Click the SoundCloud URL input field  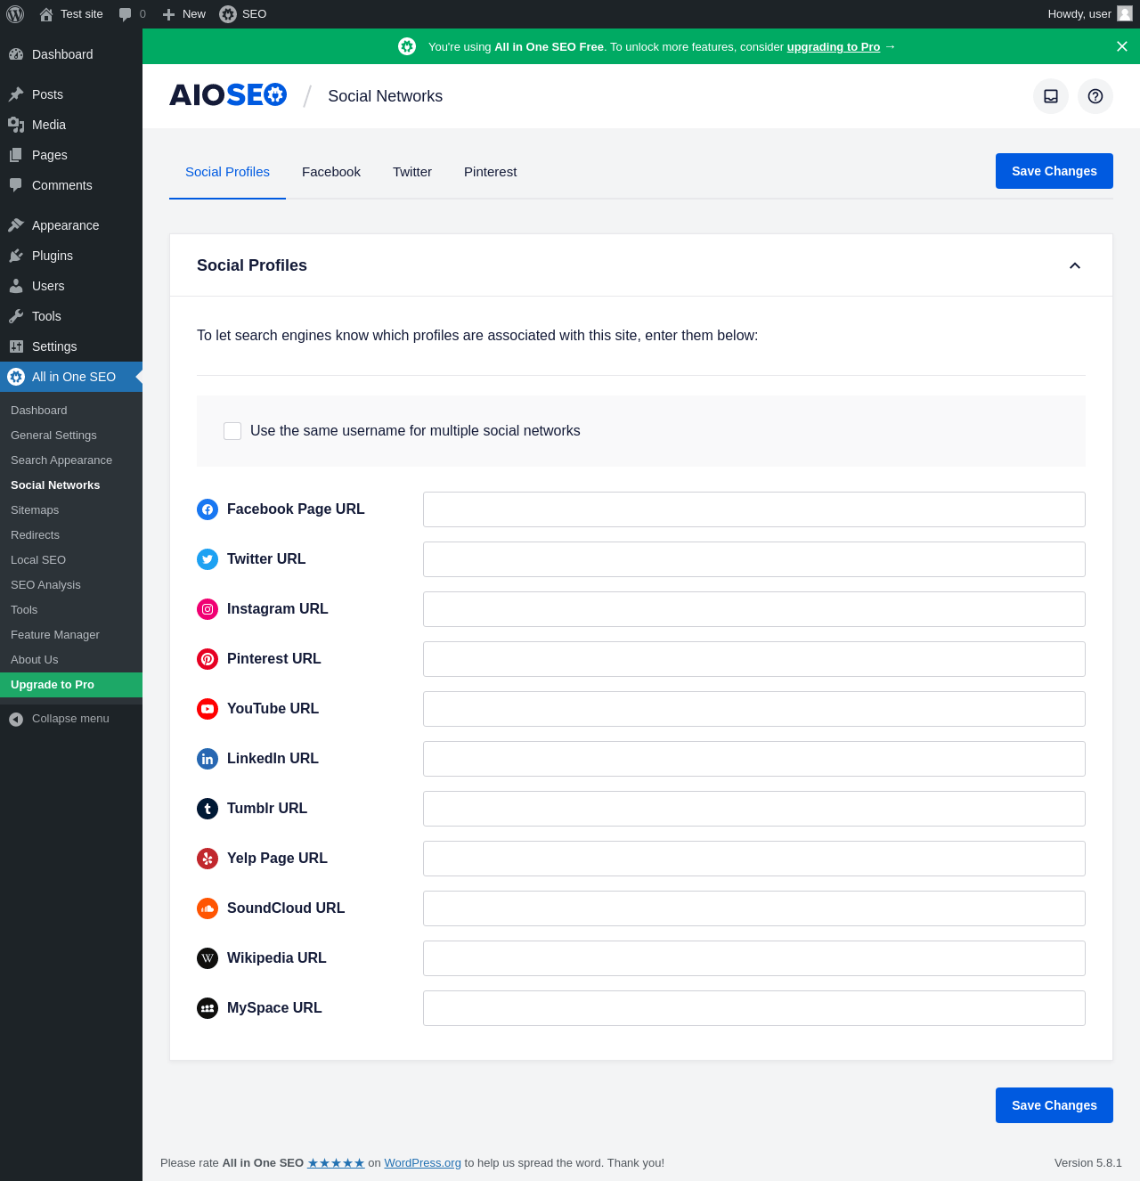coord(754,908)
